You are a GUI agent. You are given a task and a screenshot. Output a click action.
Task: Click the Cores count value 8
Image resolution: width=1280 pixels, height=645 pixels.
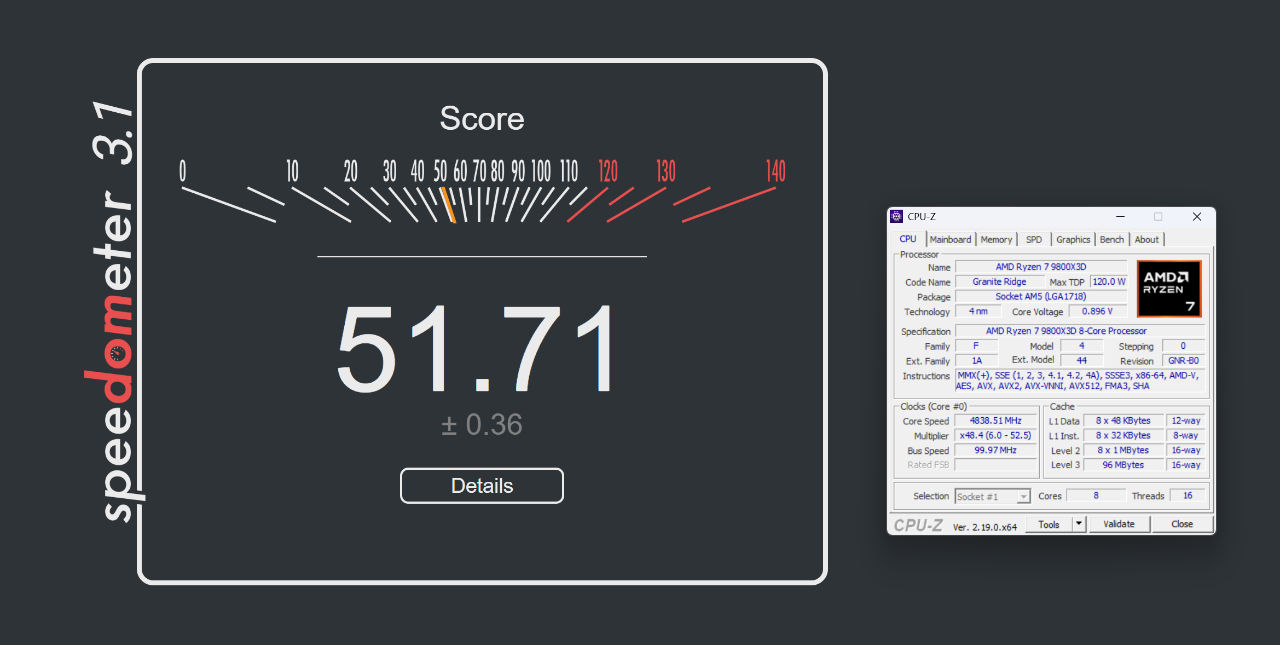point(1096,496)
